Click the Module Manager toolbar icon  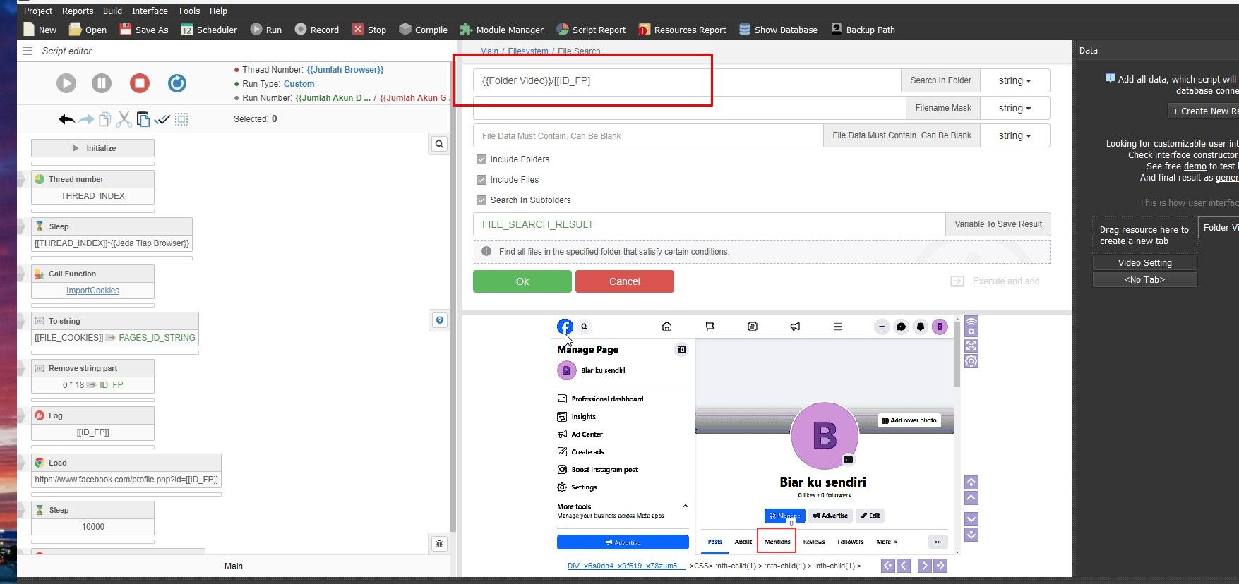(x=466, y=30)
